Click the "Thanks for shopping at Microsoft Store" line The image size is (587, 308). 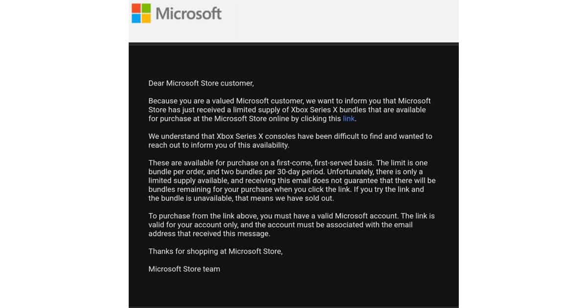[215, 251]
